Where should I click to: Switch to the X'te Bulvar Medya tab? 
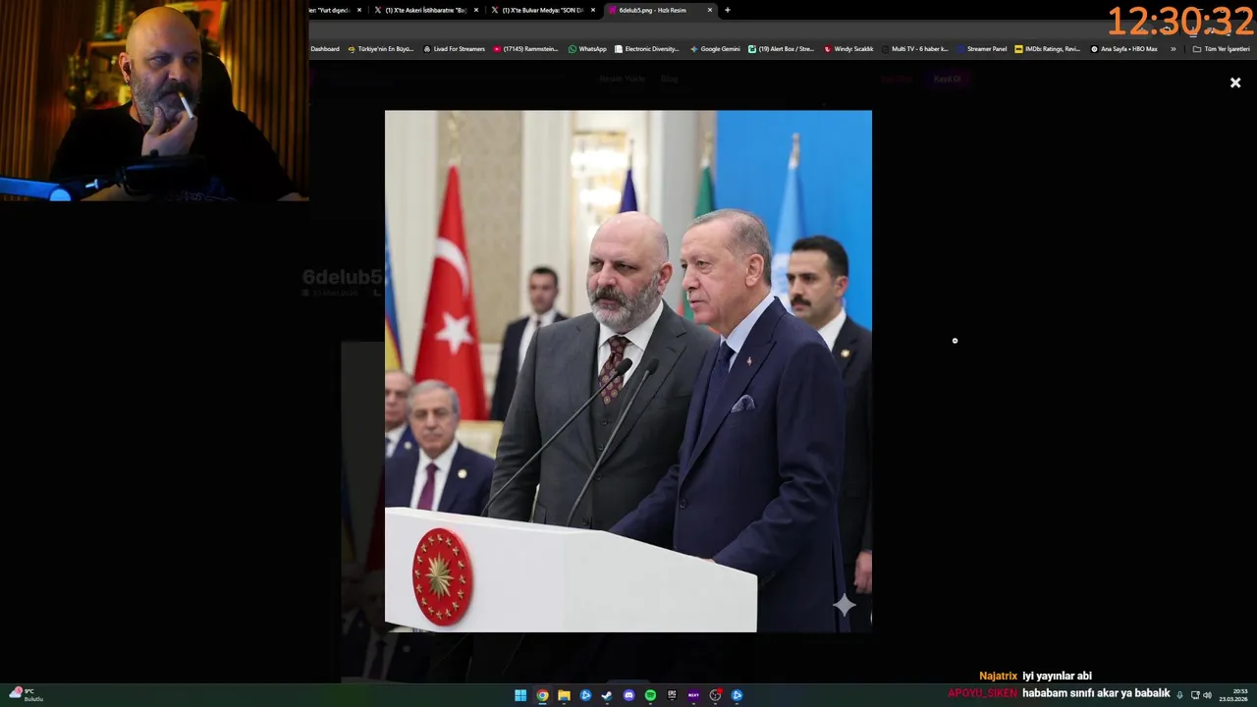(x=542, y=10)
